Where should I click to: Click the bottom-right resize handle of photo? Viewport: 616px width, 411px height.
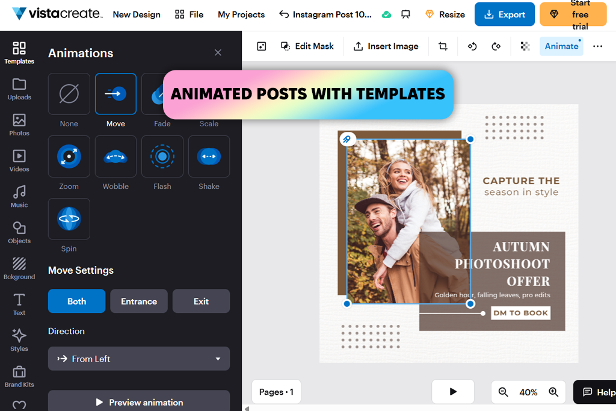(x=470, y=304)
